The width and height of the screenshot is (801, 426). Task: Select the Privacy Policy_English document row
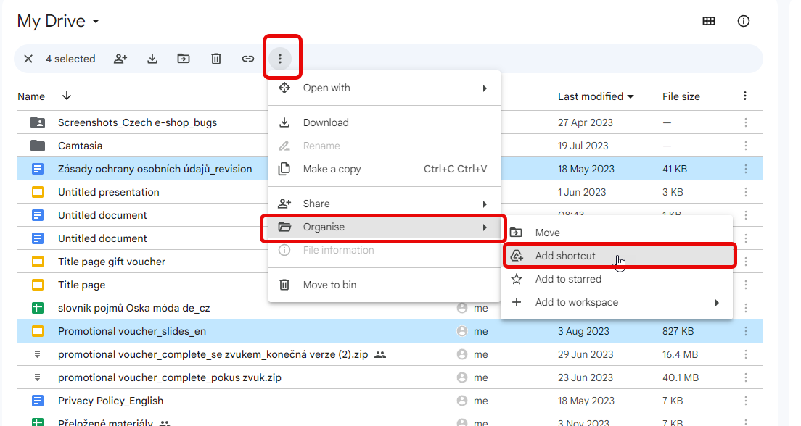point(110,401)
